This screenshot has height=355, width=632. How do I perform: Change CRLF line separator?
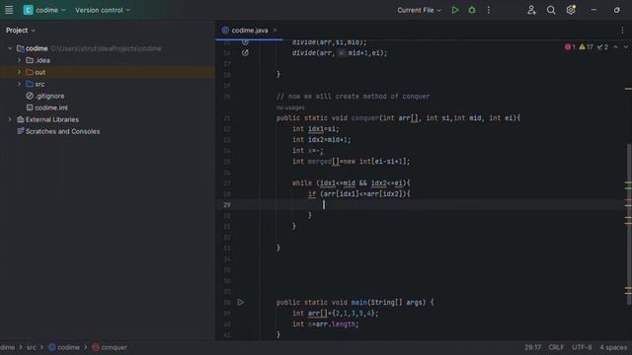[556, 347]
